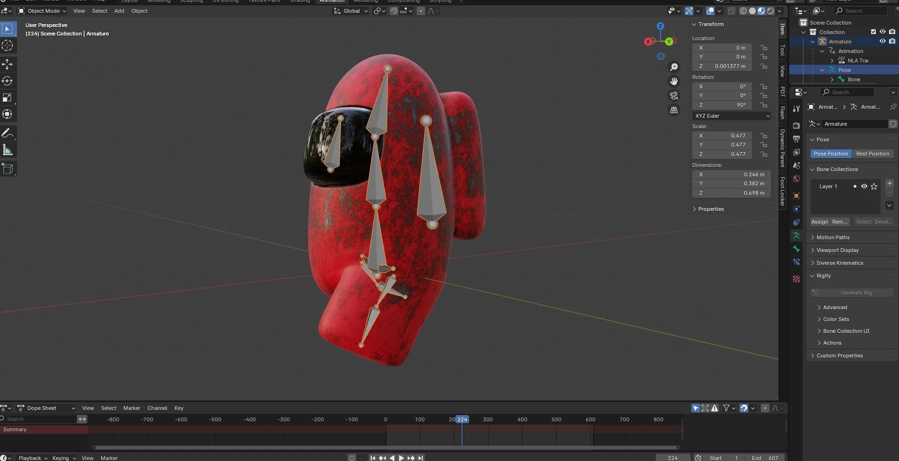Activate the Transform tool
The width and height of the screenshot is (899, 461).
7,114
